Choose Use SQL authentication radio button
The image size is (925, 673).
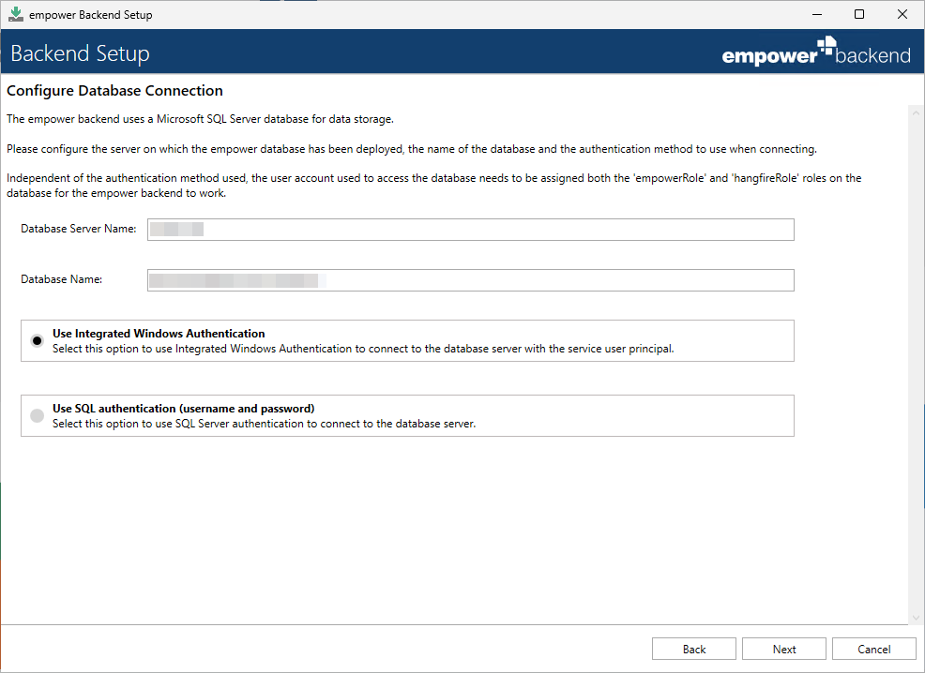tap(38, 415)
